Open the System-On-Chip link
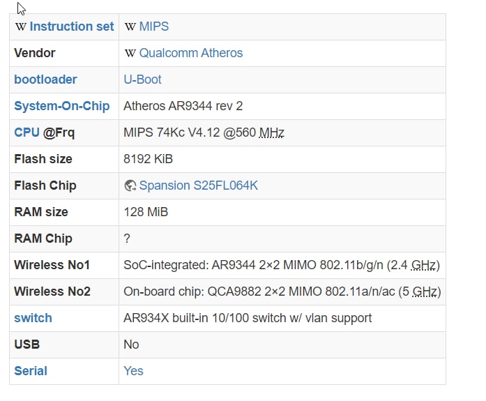This screenshot has height=401, width=486. pos(62,106)
